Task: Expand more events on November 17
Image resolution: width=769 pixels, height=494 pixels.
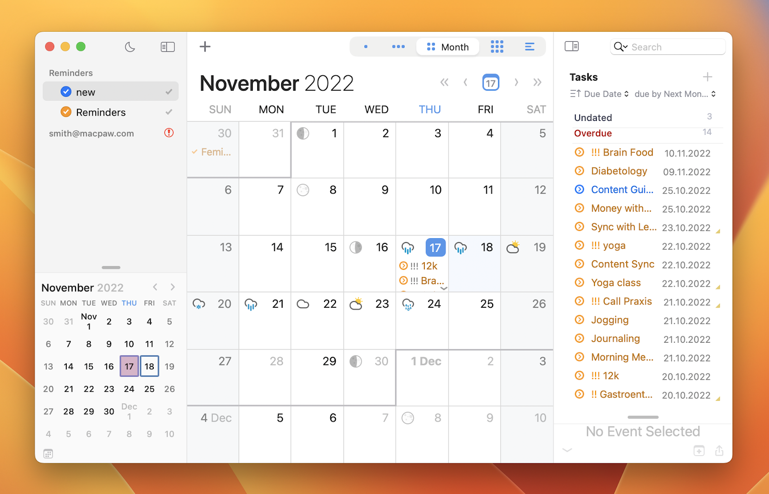Action: [444, 289]
